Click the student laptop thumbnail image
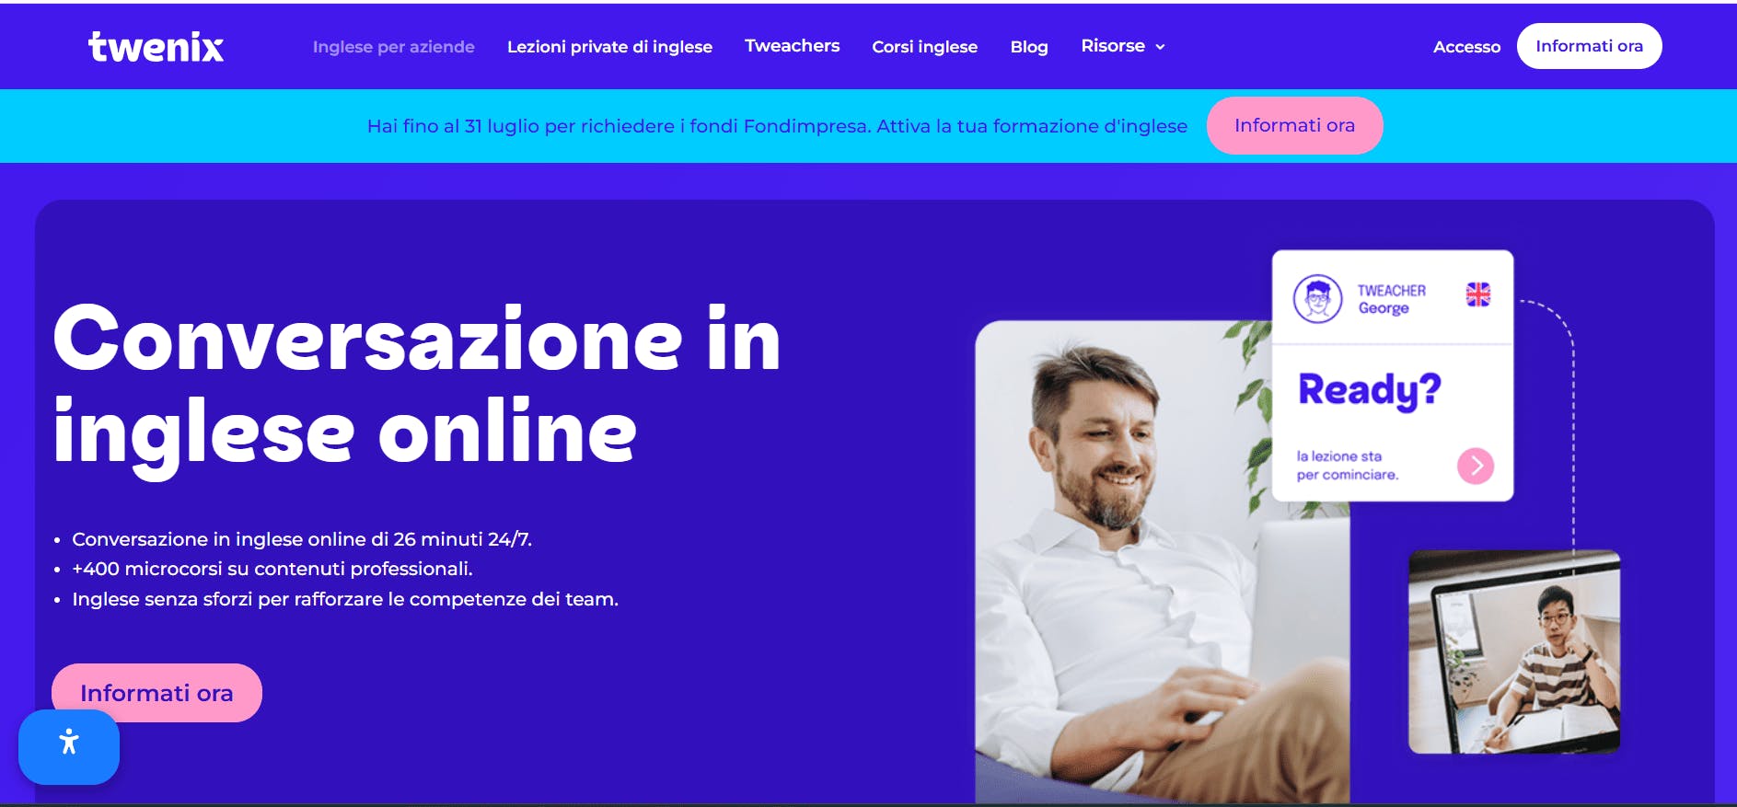Screen dimensions: 1737x807 coord(1514,651)
